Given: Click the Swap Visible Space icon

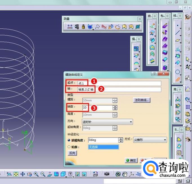Looking at the screenshot, I should tap(84, 174).
